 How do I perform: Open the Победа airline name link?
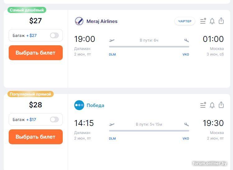(x=95, y=105)
